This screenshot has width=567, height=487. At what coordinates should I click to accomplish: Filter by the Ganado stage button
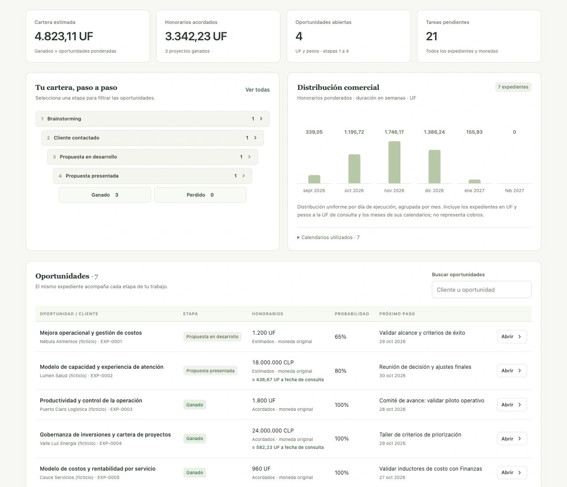105,195
